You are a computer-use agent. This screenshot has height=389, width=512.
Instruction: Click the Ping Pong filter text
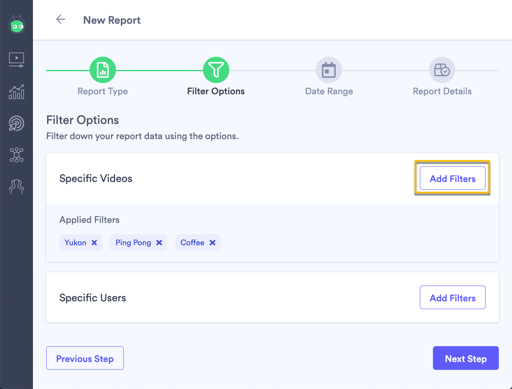click(133, 243)
